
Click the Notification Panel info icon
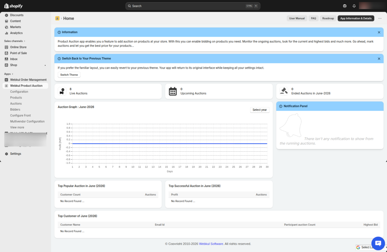tap(281, 106)
